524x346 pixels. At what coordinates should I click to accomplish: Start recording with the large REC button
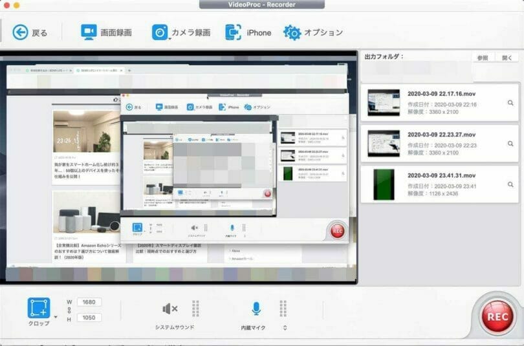click(497, 316)
